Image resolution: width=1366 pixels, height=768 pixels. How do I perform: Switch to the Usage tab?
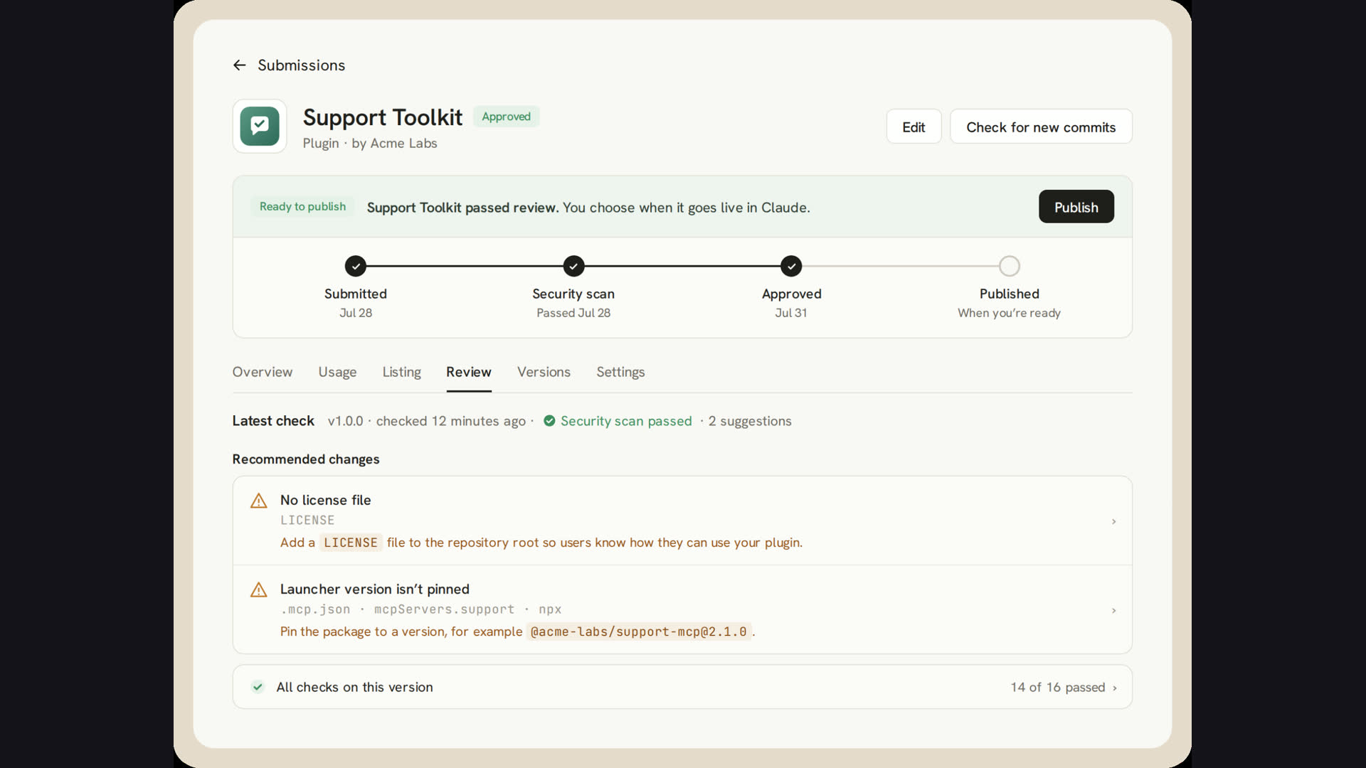coord(337,372)
